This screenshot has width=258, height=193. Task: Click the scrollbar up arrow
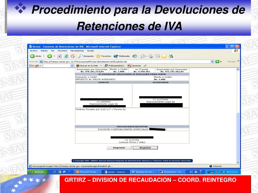238,70
